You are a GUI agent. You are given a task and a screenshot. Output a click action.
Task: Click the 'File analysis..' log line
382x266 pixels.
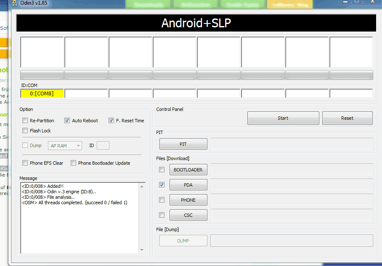click(48, 197)
